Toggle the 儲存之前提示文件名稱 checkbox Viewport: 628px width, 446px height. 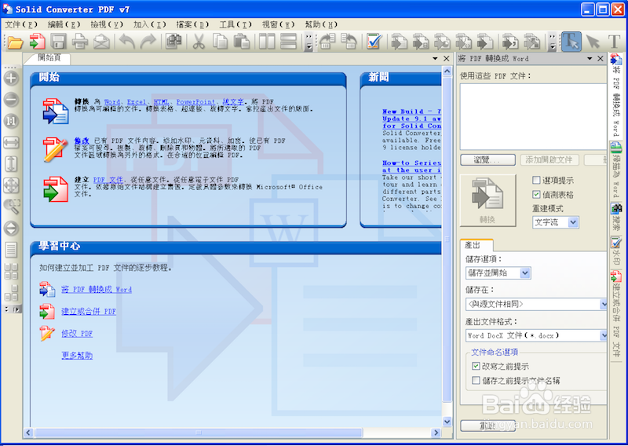pyautogui.click(x=476, y=381)
